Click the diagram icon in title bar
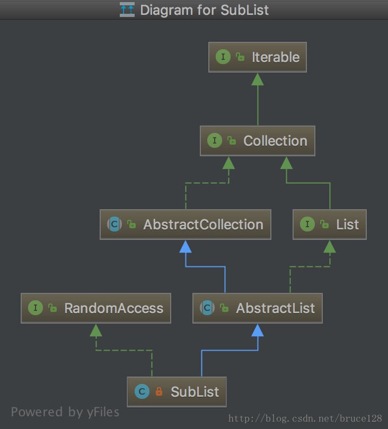The width and height of the screenshot is (388, 429). coord(127,10)
